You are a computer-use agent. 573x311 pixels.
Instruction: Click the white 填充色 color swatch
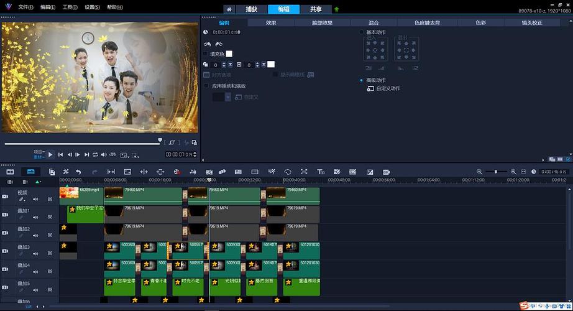(229, 54)
